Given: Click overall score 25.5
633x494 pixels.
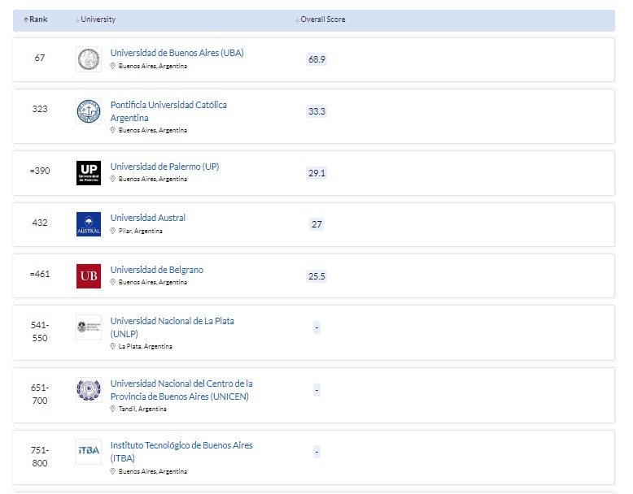Looking at the screenshot, I should (x=316, y=276).
